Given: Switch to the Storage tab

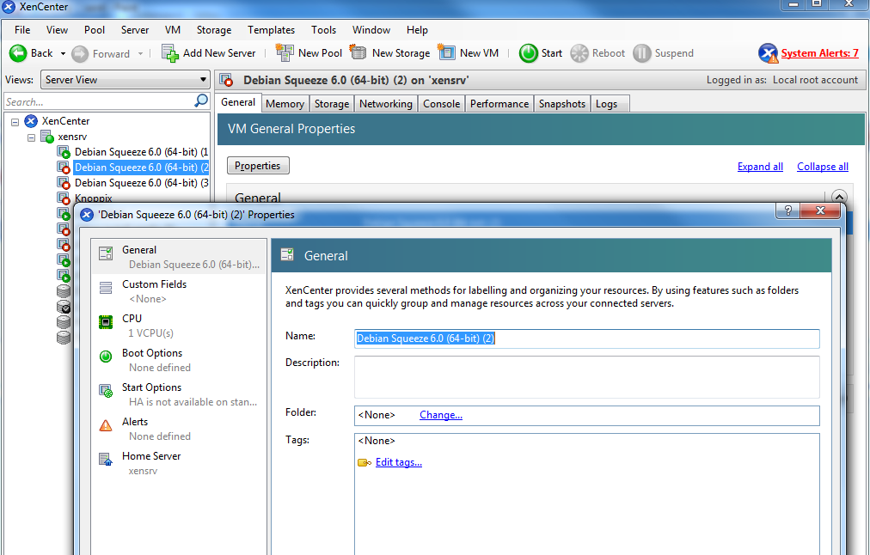Looking at the screenshot, I should [x=332, y=104].
